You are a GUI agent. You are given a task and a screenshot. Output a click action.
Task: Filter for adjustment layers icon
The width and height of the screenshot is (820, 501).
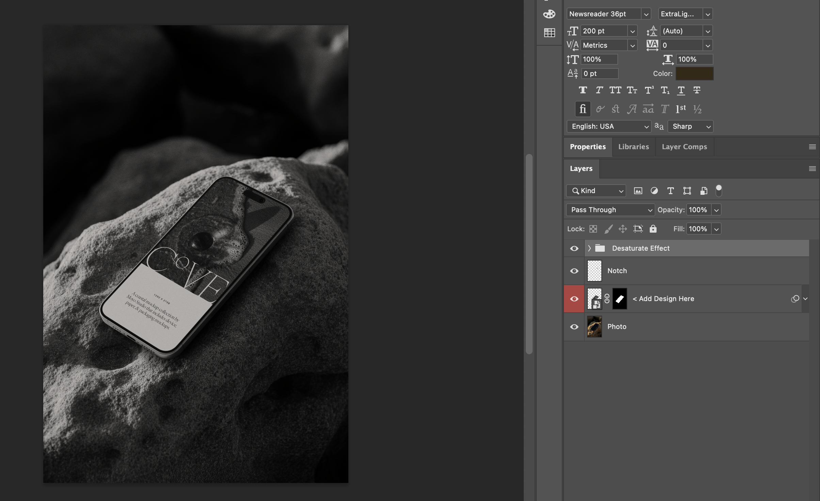click(654, 191)
